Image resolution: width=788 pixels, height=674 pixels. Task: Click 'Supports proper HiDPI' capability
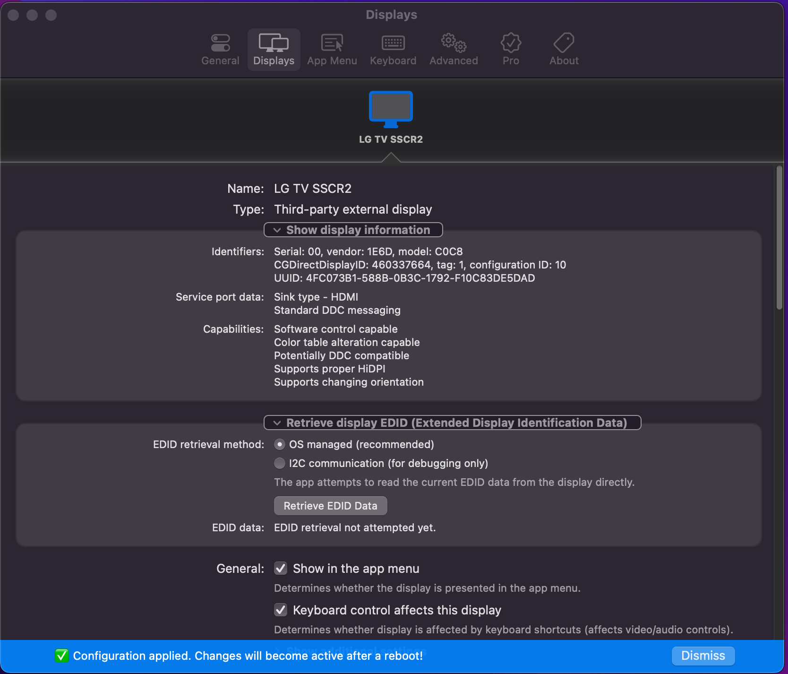(330, 369)
